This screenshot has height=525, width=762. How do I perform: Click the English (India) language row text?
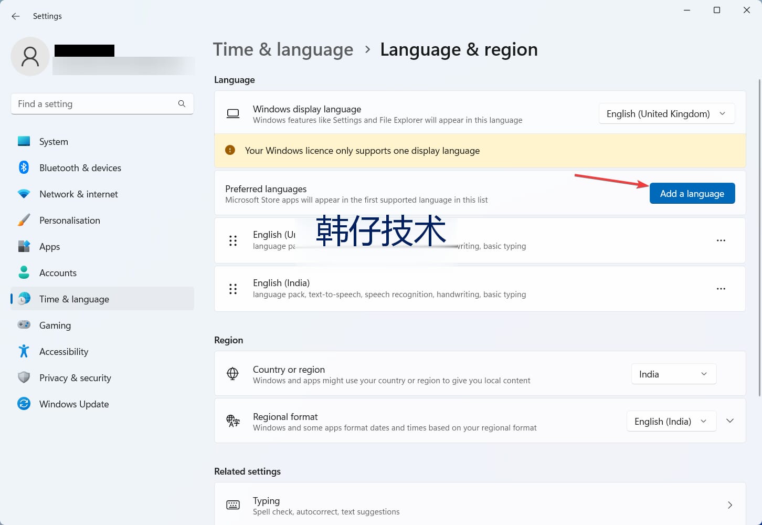[x=281, y=282]
